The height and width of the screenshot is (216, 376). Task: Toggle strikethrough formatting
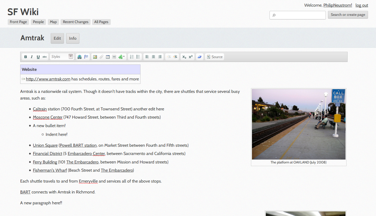[x=45, y=57]
